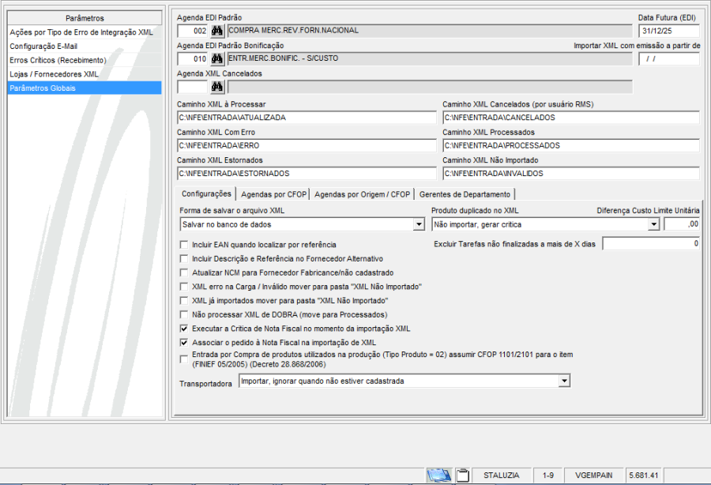This screenshot has height=485, width=711.
Task: Select Lojas / Fornecedores XML item
Action: 85,74
